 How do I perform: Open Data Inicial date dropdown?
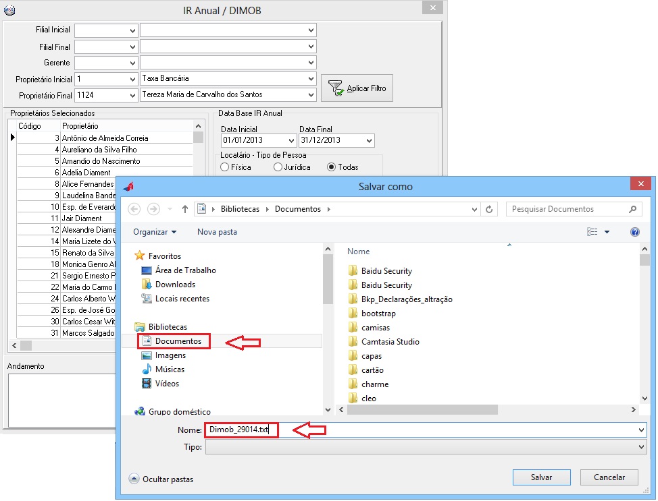pyautogui.click(x=292, y=140)
